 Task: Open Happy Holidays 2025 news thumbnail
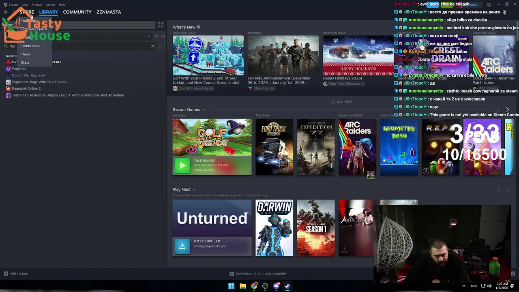358,56
